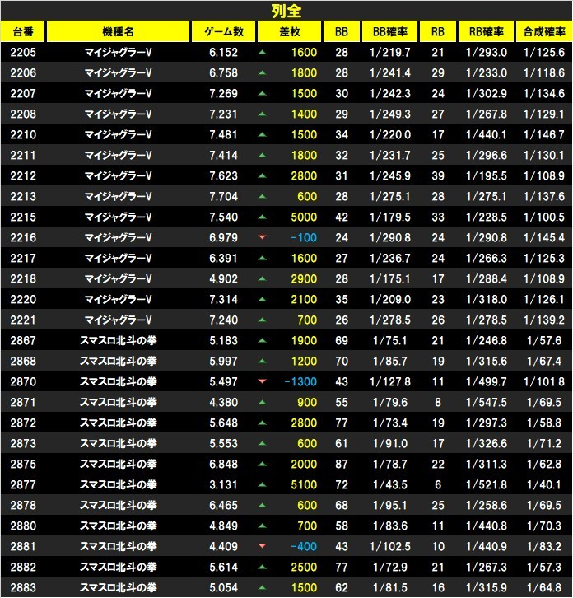Click the green up arrow in row 2215
Screen dimensions: 573x598
coord(262,217)
